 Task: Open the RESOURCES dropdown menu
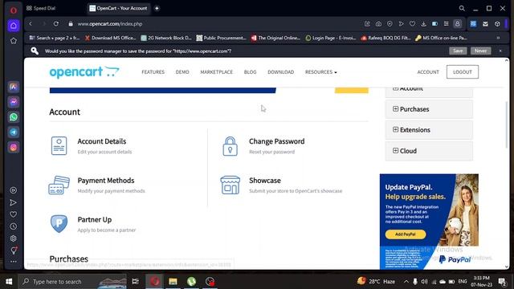(x=320, y=71)
